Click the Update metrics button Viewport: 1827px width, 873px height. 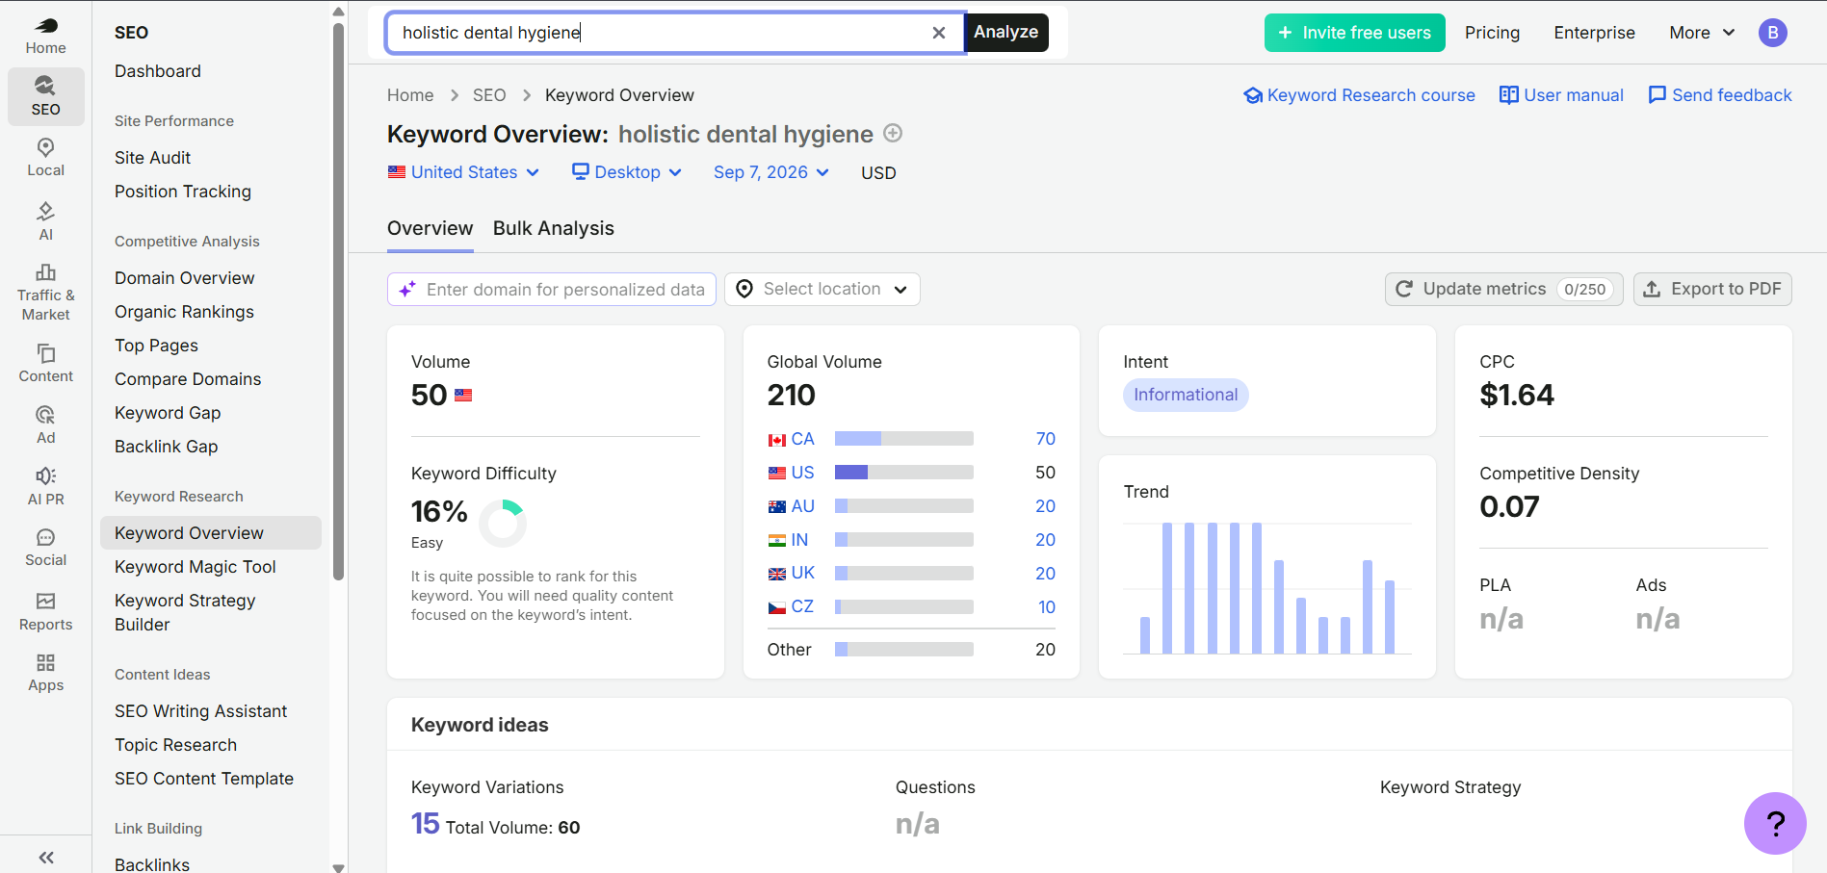coord(1503,289)
